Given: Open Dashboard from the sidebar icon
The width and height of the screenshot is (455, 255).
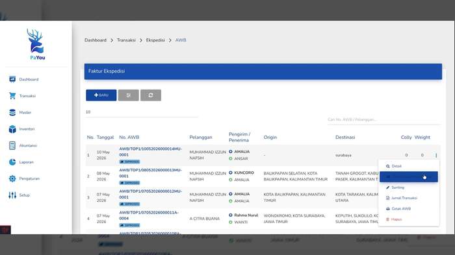Looking at the screenshot, I should [x=12, y=79].
